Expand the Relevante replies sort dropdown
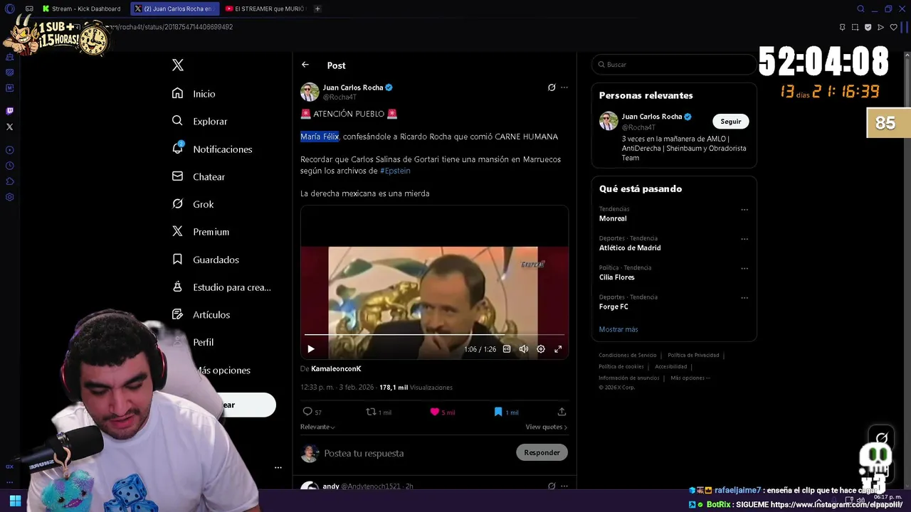 (317, 427)
